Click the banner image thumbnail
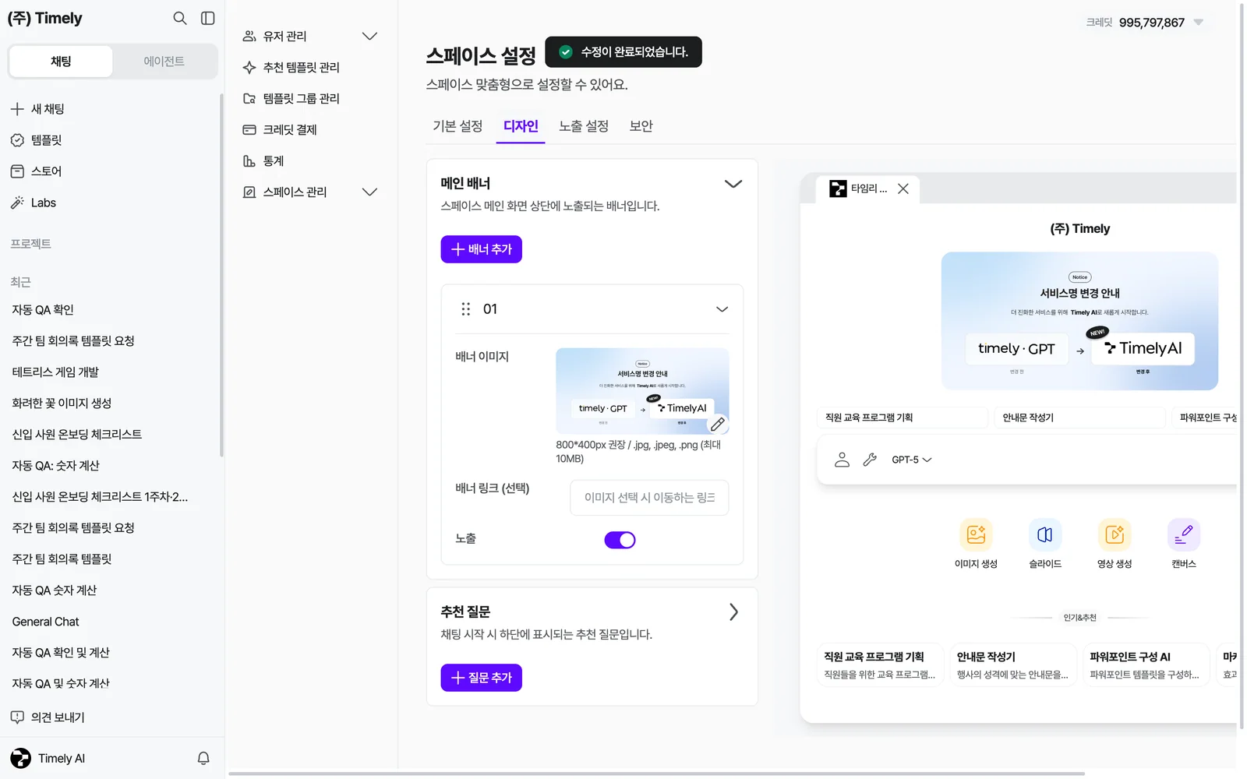Viewport: 1247px width, 779px height. [642, 391]
